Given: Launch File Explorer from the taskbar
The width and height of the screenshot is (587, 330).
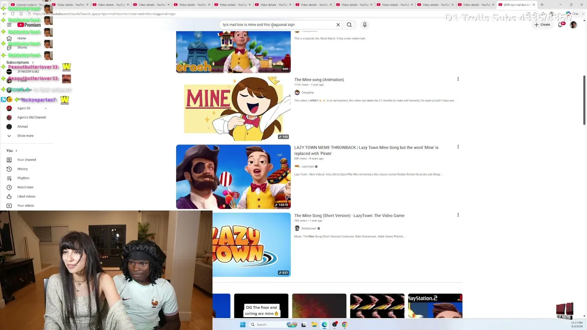Looking at the screenshot, I should 314,324.
